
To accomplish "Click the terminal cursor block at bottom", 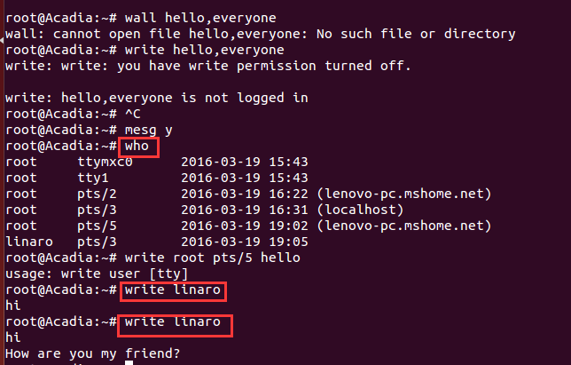I will (129, 363).
